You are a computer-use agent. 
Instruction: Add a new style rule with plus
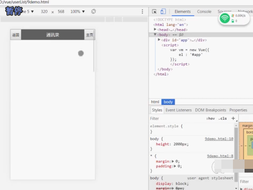tap(233, 118)
